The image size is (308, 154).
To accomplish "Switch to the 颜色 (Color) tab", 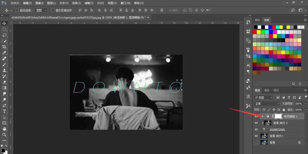I will click(257, 20).
